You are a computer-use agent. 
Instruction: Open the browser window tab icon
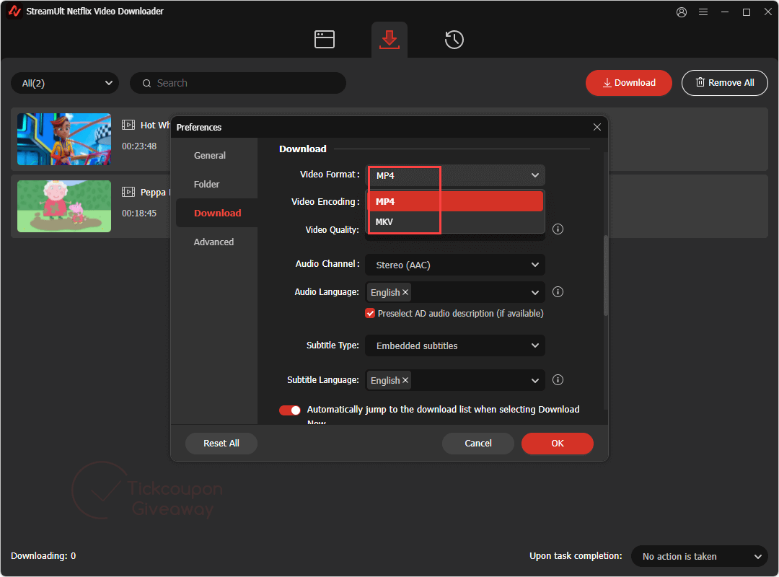click(325, 40)
